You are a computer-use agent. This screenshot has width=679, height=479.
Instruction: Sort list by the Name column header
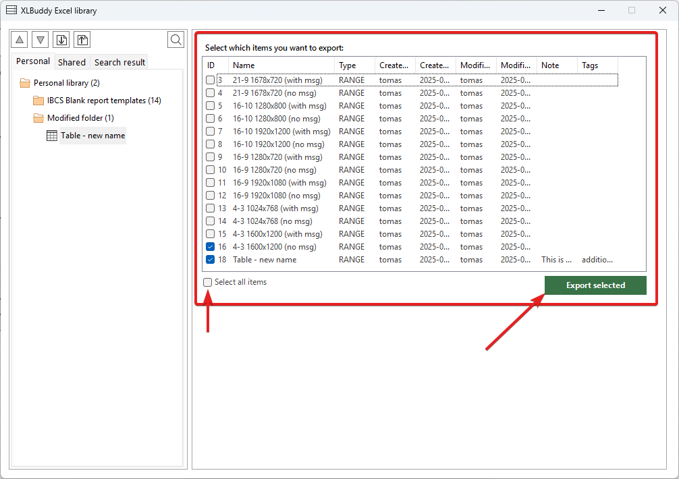(x=281, y=65)
